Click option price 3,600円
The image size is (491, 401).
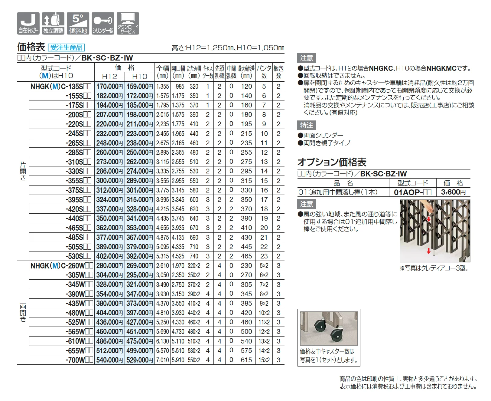pyautogui.click(x=453, y=192)
